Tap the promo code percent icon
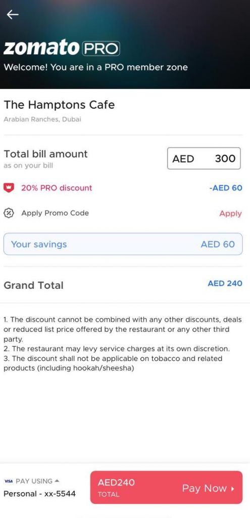Image resolution: width=250 pixels, height=518 pixels. tap(8, 213)
